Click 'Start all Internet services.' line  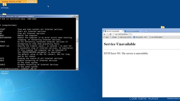coord(32,31)
